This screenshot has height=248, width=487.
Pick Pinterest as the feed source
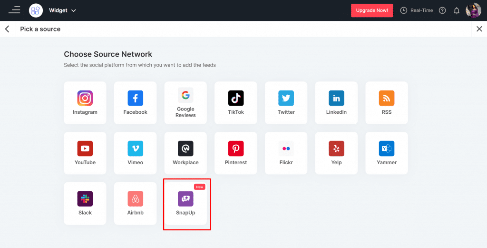click(236, 153)
